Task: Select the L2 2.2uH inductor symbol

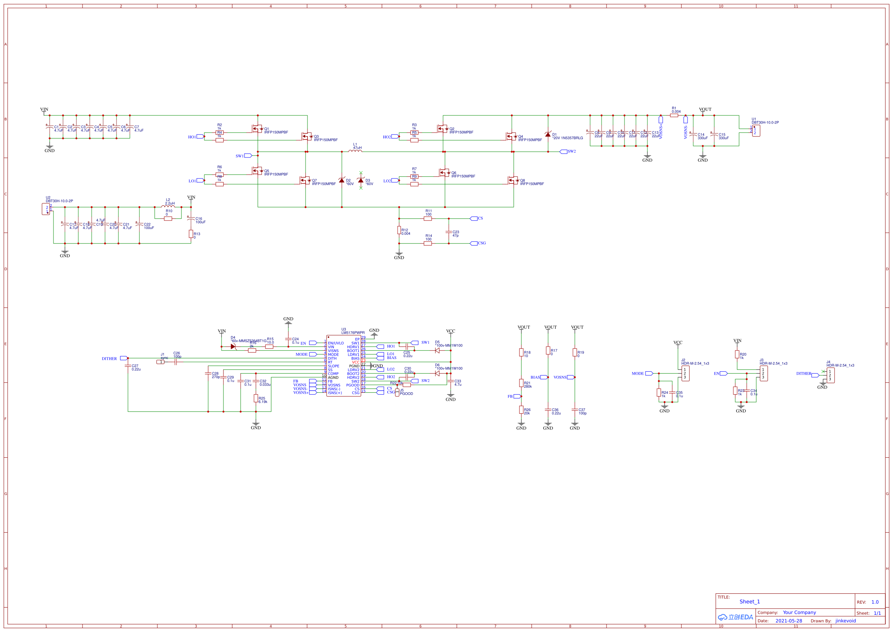Action: [168, 206]
